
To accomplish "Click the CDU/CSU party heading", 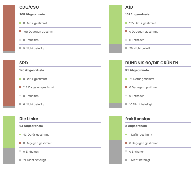I will click(29, 7).
